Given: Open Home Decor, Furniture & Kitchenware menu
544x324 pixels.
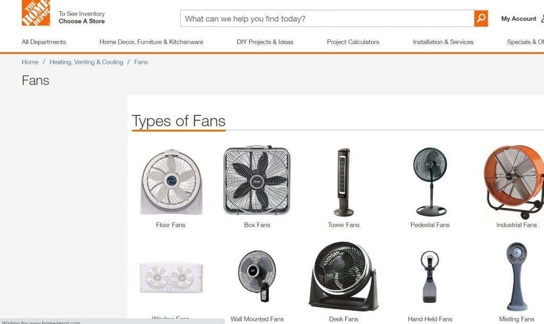Looking at the screenshot, I should pyautogui.click(x=151, y=42).
